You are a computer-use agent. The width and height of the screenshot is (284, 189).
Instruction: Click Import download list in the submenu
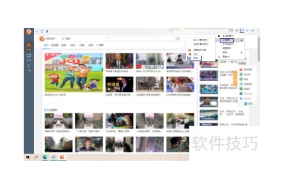point(201,40)
